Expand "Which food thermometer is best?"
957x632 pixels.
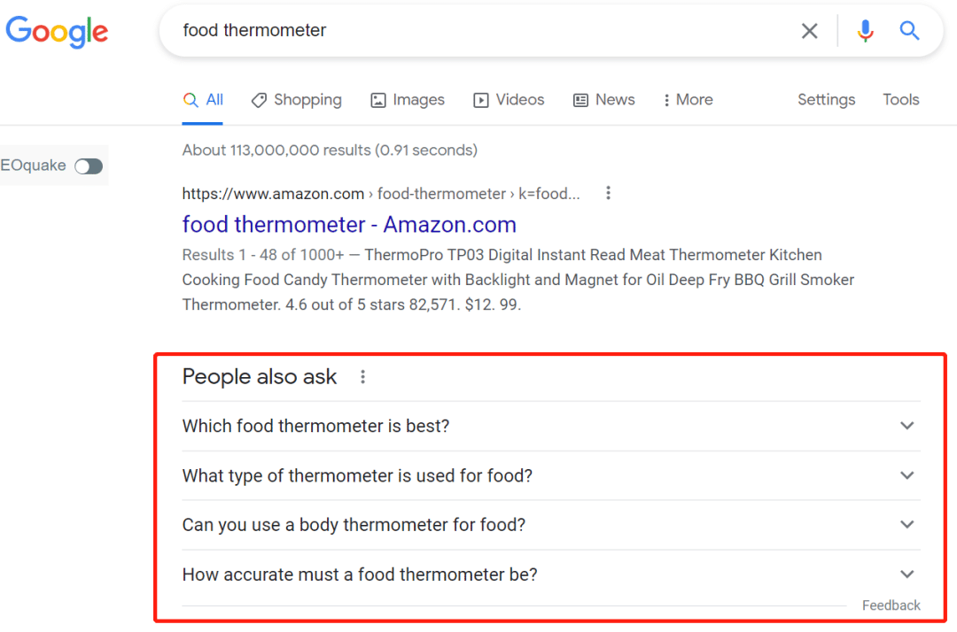click(x=906, y=426)
